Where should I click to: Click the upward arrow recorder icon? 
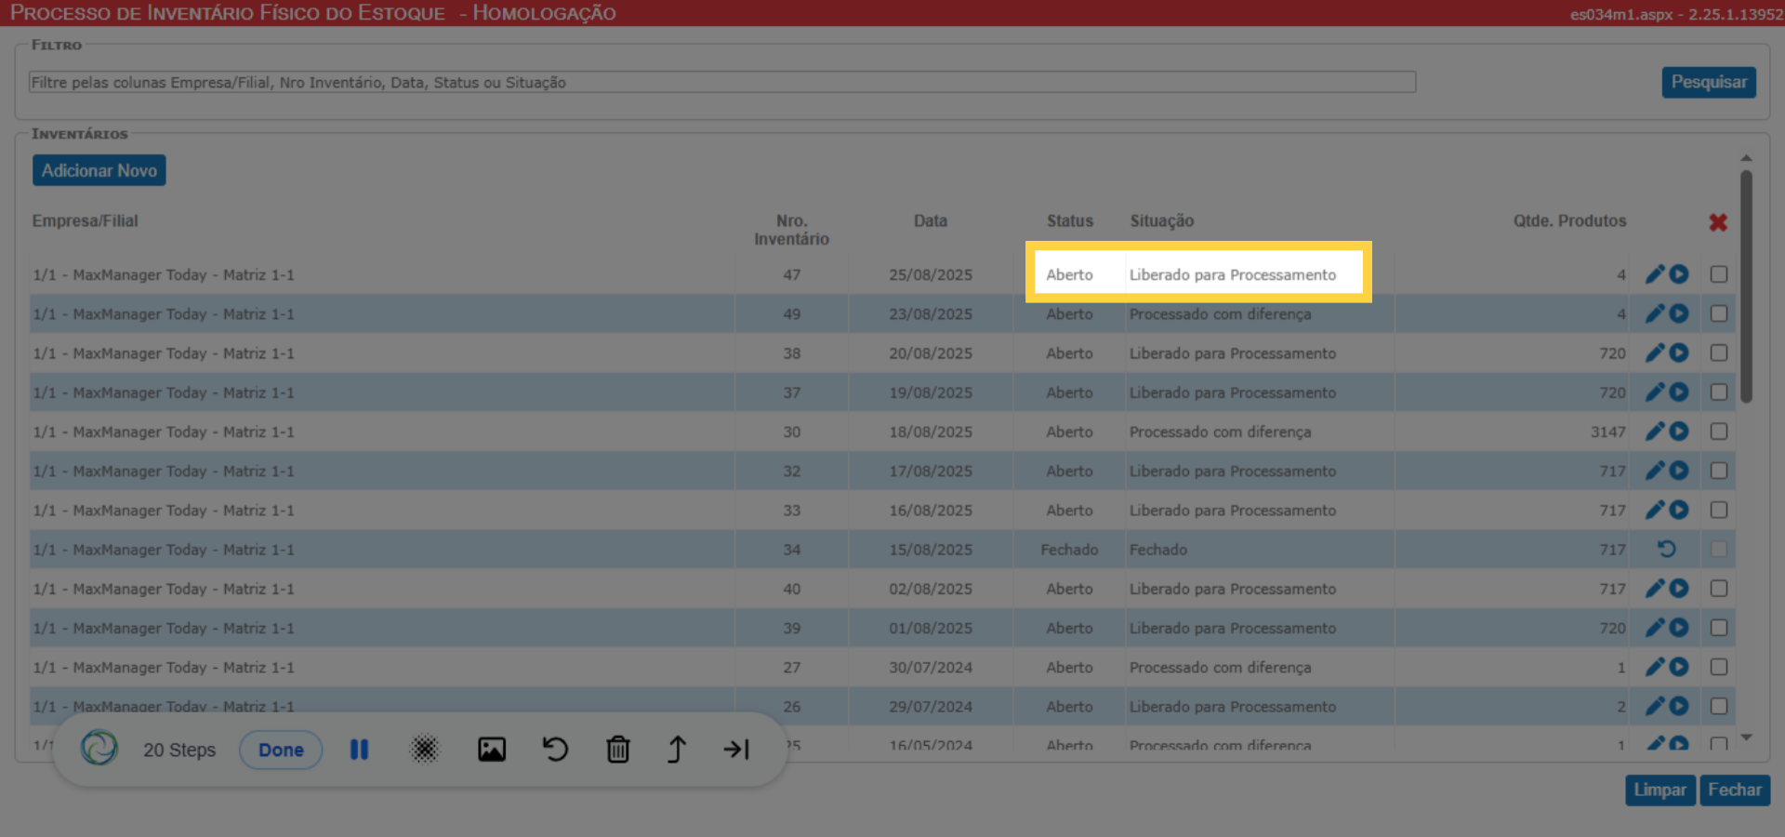coord(677,750)
